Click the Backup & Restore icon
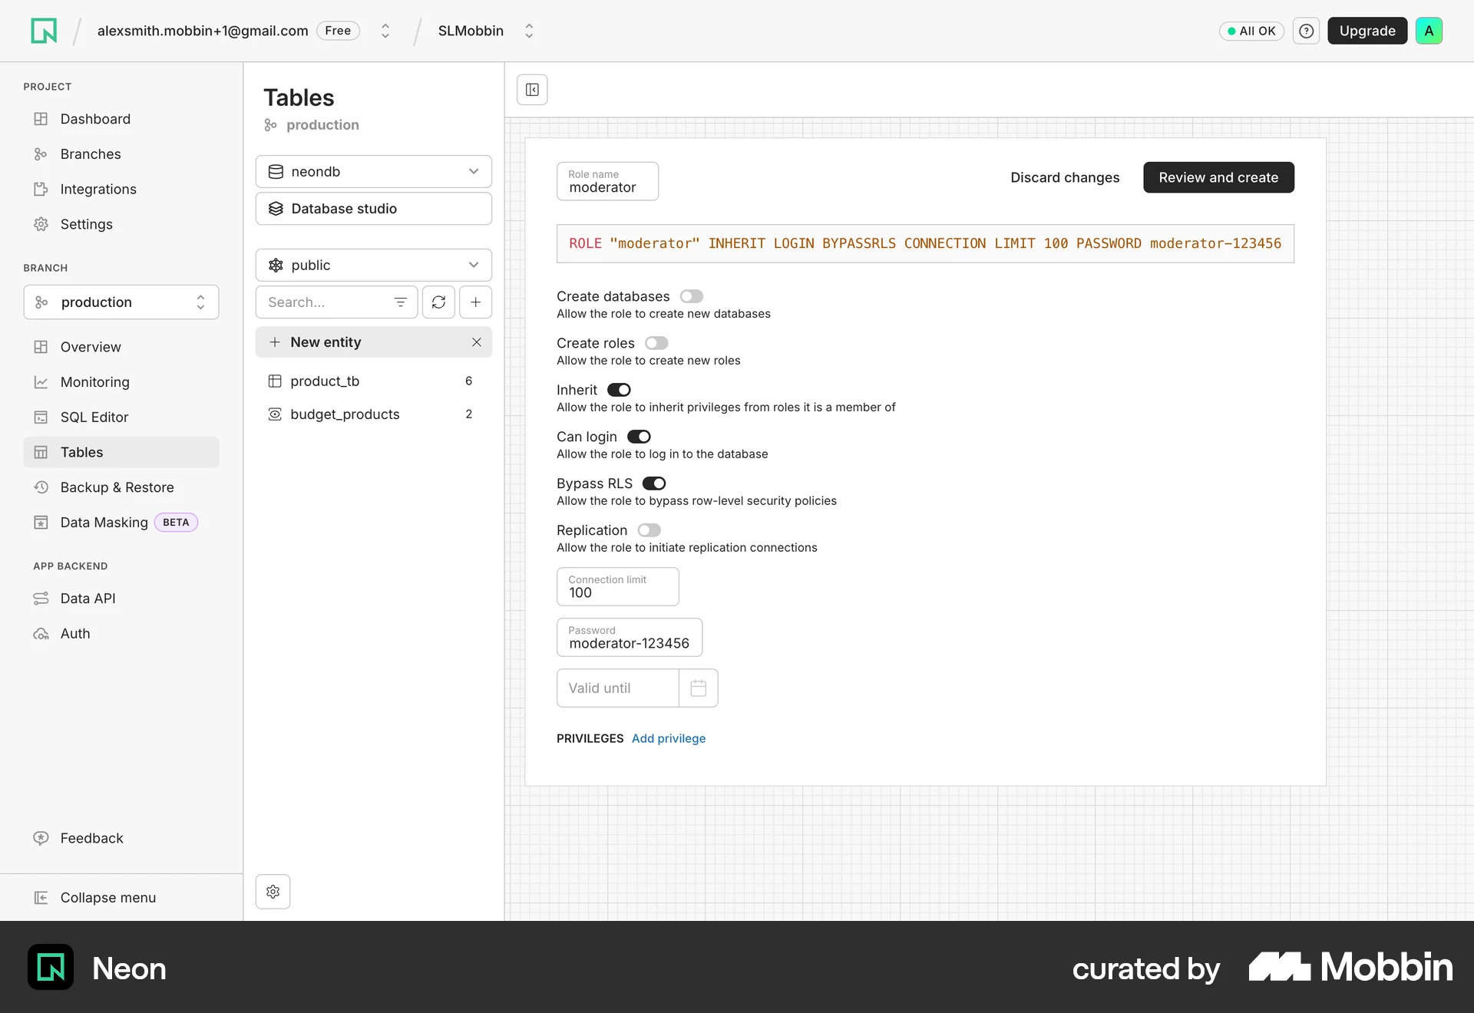 [x=41, y=487]
